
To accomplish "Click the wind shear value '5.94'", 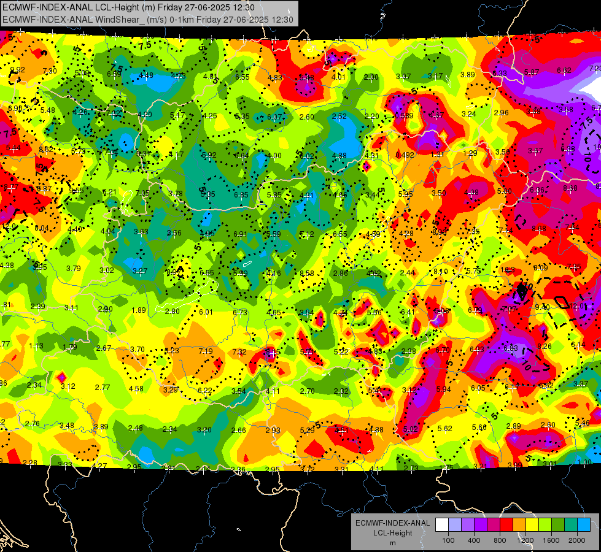I will [x=443, y=389].
